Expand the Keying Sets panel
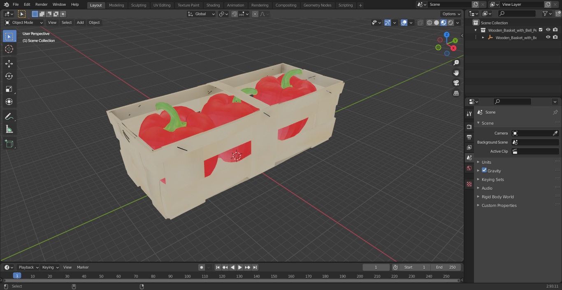Image resolution: width=562 pixels, height=290 pixels. coord(492,179)
